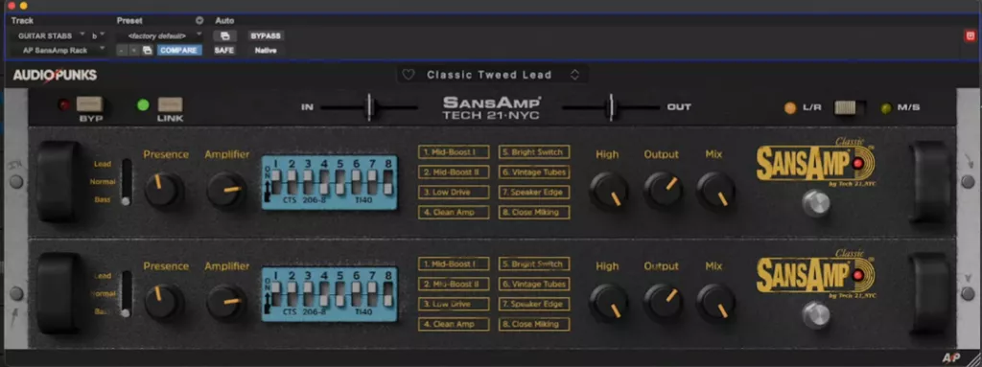982x367 pixels.
Task: Click the Lead/Normal/Bass character switch on upper unit
Action: [x=127, y=182]
